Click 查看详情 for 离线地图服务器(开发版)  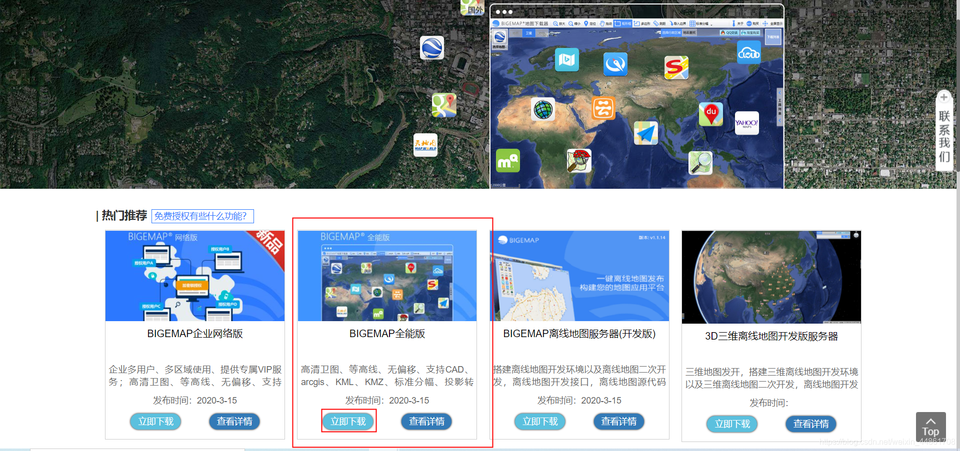(619, 422)
